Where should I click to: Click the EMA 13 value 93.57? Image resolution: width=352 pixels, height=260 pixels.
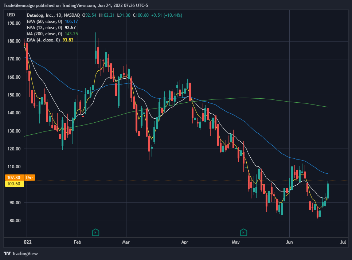[70, 28]
